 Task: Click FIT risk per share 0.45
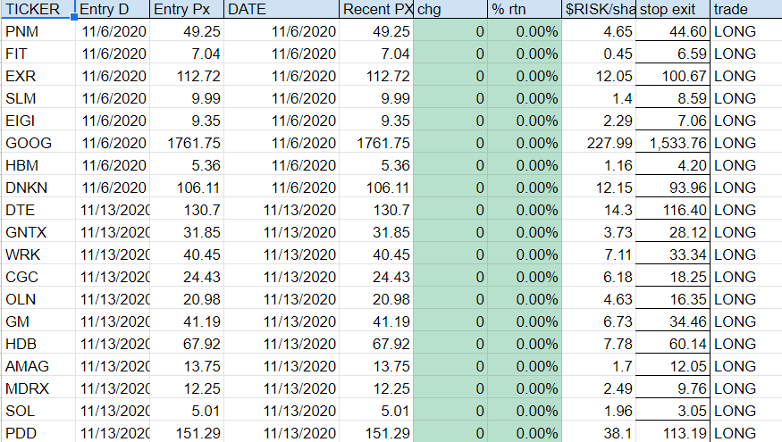[599, 54]
